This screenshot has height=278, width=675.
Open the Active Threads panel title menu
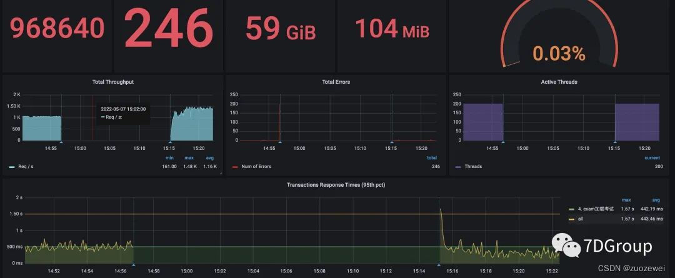click(x=559, y=82)
